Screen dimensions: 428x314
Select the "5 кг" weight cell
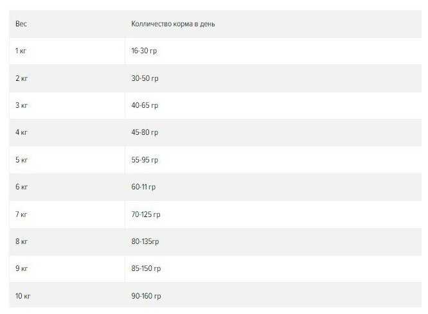(21, 160)
